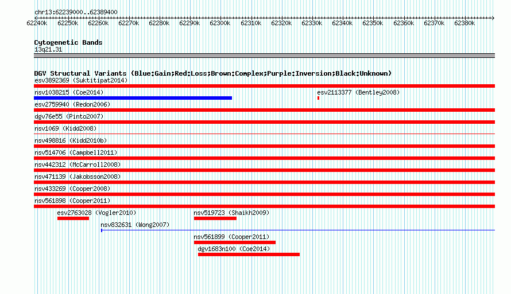Select the red dgv76e55 loss bar
The width and height of the screenshot is (511, 294).
(x=264, y=122)
